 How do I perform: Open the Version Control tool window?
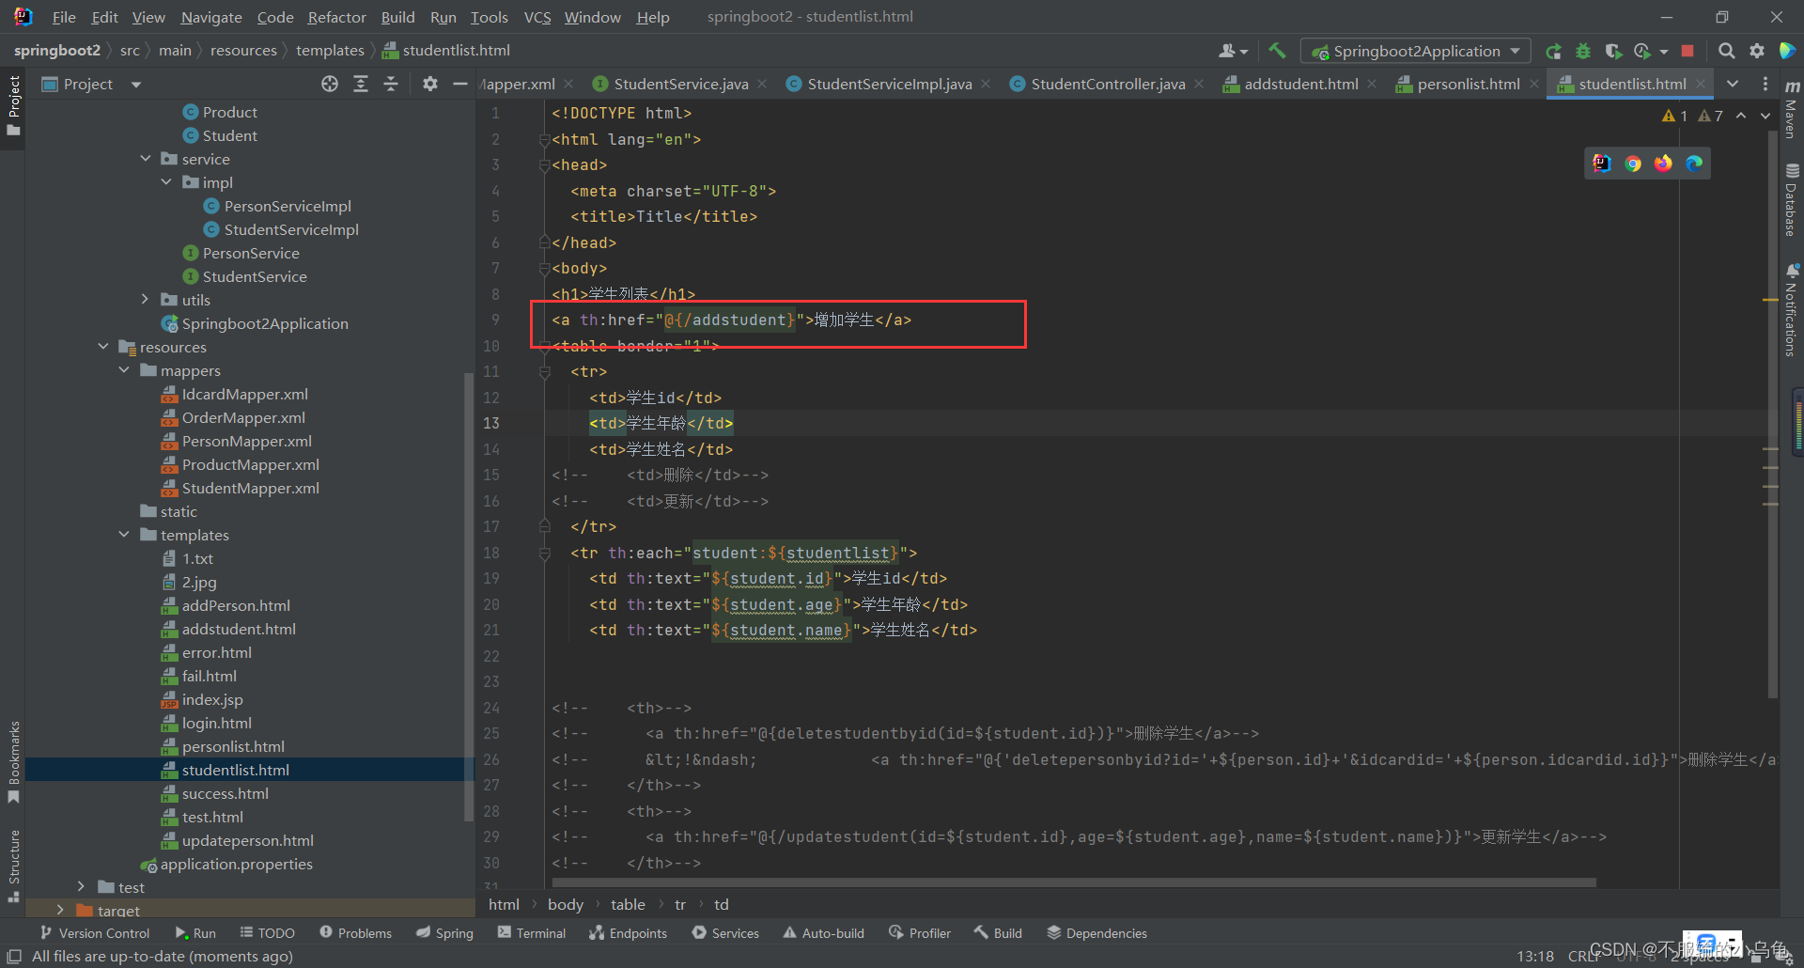[95, 932]
